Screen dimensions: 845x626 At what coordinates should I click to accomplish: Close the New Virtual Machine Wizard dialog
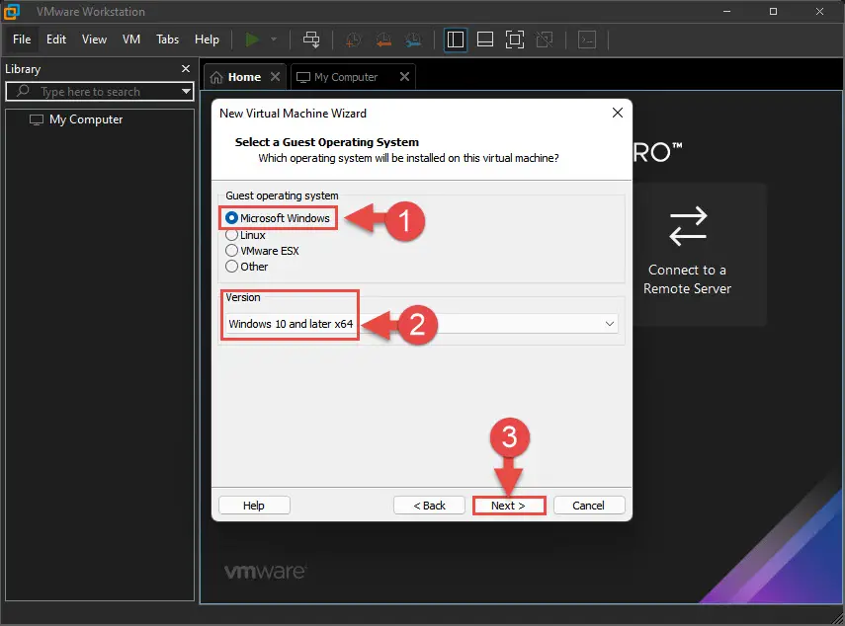click(x=618, y=113)
